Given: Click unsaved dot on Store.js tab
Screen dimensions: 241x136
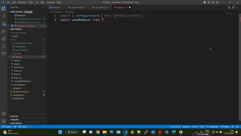Looking at the screenshot, I should pyautogui.click(x=130, y=8).
